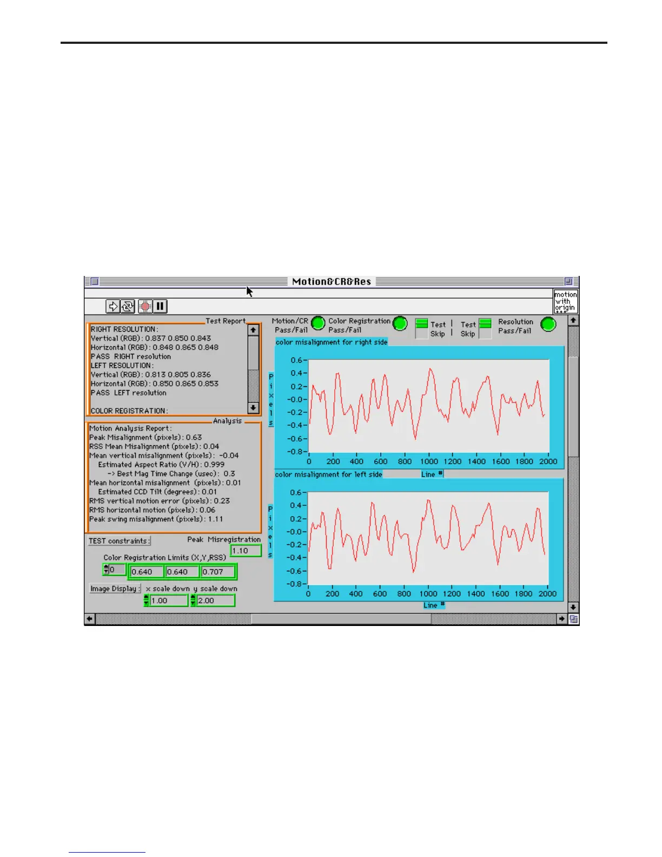Click the second limit field 0.640
The width and height of the screenshot is (662, 857).
182,572
